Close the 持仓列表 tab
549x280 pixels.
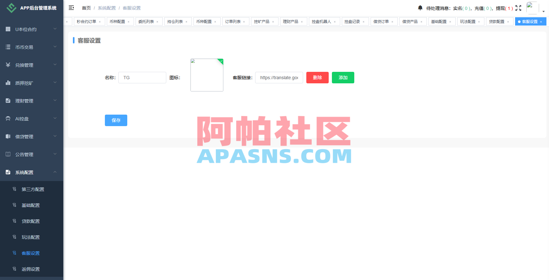(186, 22)
